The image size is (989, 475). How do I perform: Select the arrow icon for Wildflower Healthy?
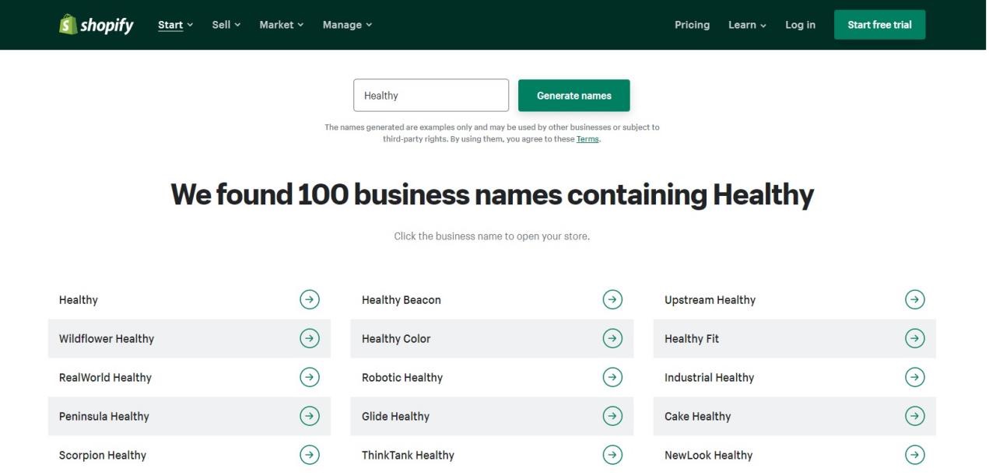point(309,338)
